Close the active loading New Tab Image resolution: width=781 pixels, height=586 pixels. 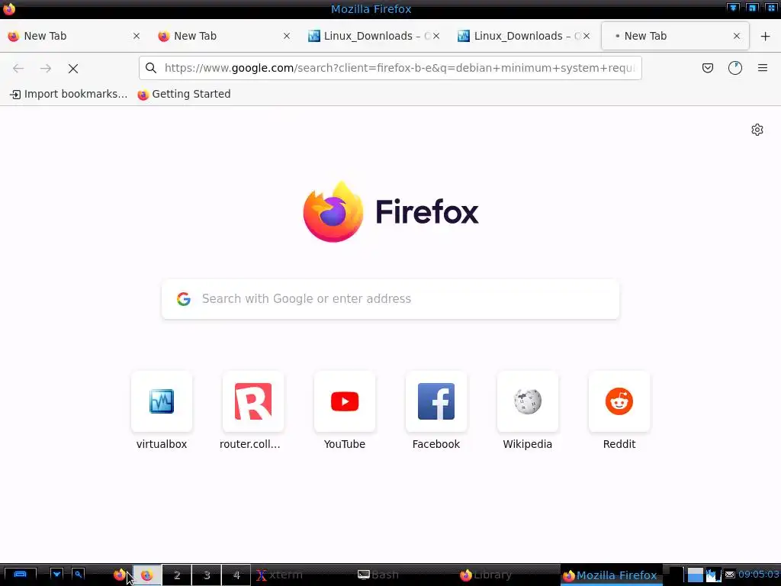click(737, 36)
